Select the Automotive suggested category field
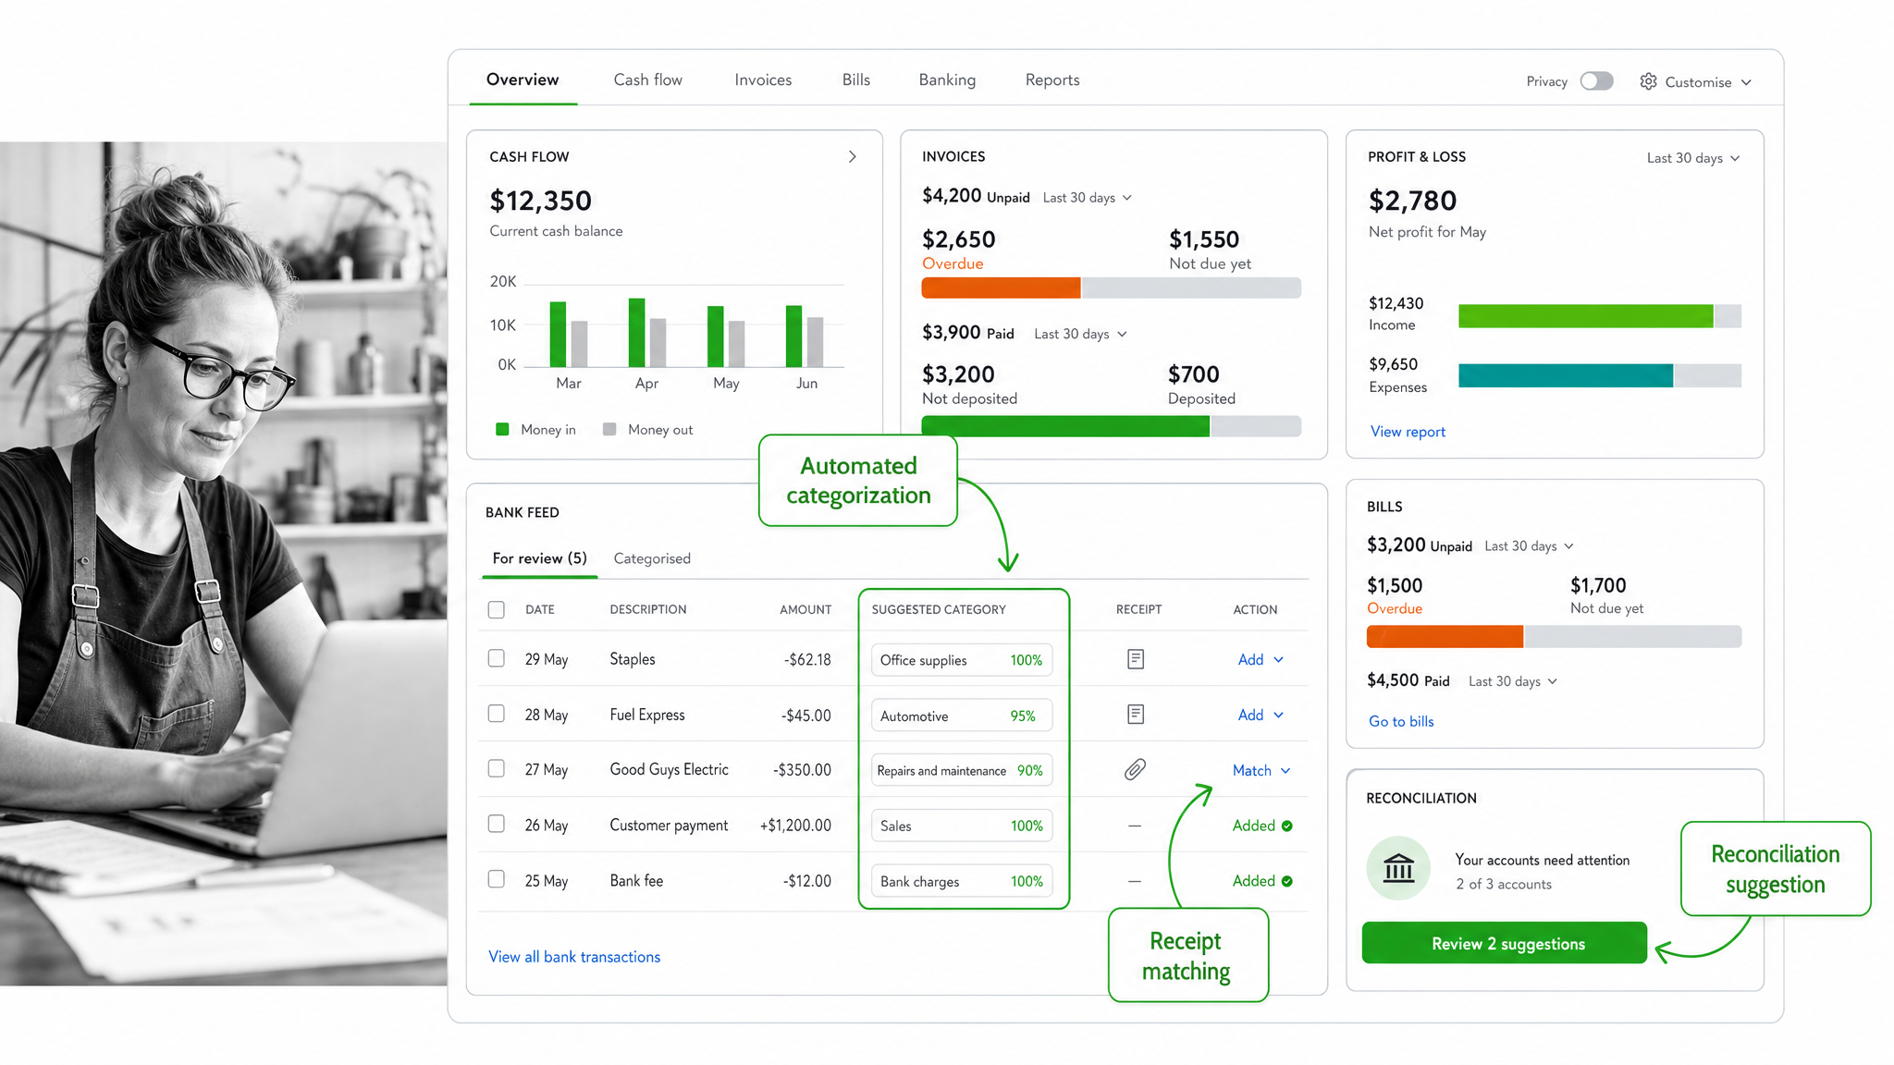Image resolution: width=1894 pixels, height=1065 pixels. tap(962, 716)
